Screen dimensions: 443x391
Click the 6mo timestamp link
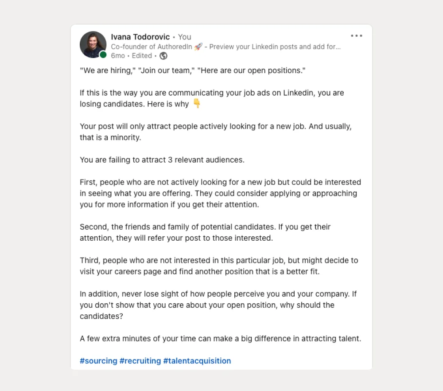(117, 56)
